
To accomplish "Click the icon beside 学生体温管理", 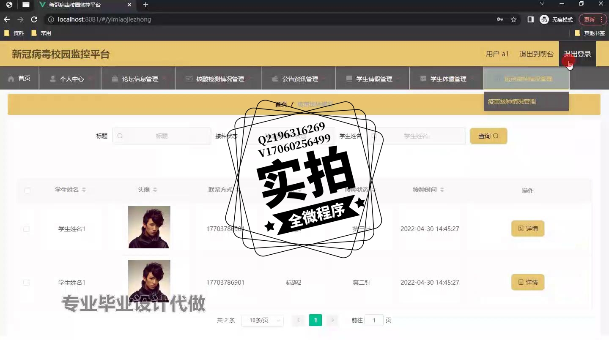I will pyautogui.click(x=423, y=79).
